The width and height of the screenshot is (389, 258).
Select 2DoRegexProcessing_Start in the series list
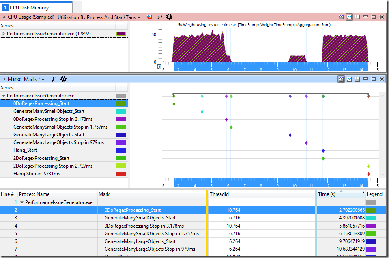pos(64,158)
